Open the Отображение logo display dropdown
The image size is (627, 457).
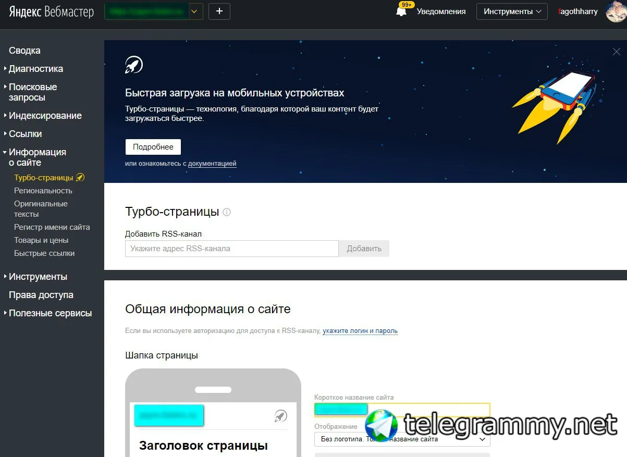pyautogui.click(x=402, y=439)
